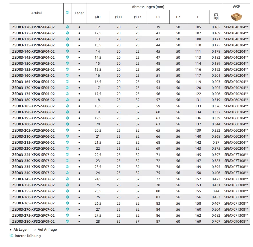Click insert SPMX090408** in last row
253x247 pixels.
(x=236, y=221)
